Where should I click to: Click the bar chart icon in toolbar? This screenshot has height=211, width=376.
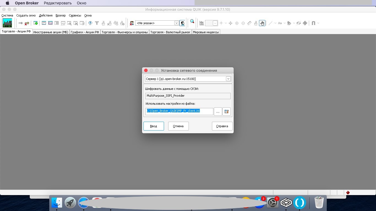click(x=201, y=23)
